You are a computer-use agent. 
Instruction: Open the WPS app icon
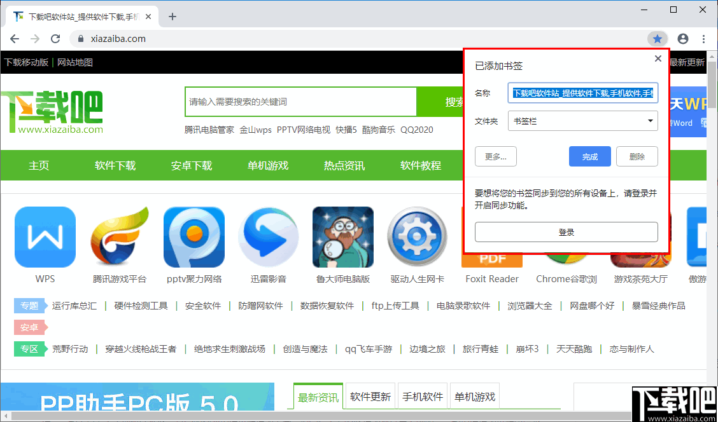pyautogui.click(x=45, y=237)
